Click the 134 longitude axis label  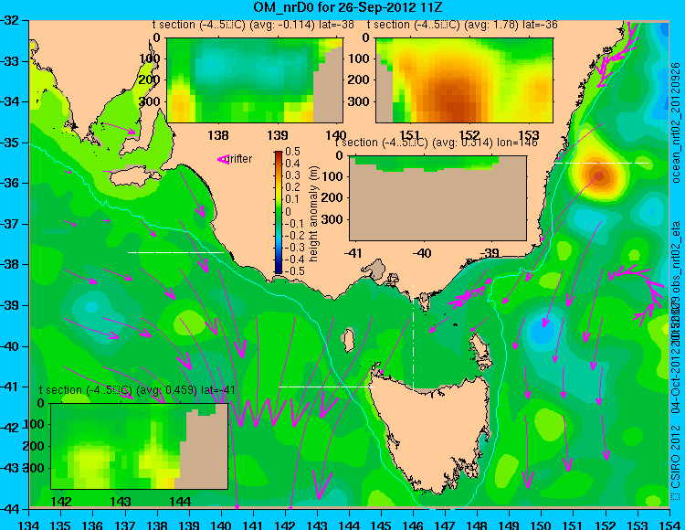point(29,525)
